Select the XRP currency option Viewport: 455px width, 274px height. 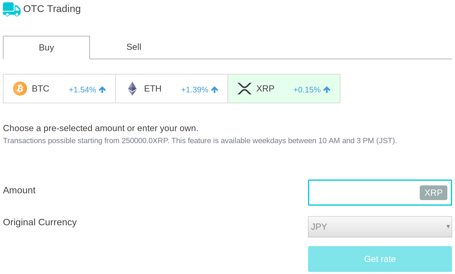pyautogui.click(x=284, y=89)
